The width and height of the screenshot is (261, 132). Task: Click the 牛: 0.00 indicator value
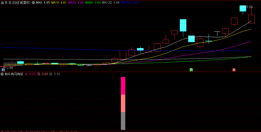pos(30,74)
